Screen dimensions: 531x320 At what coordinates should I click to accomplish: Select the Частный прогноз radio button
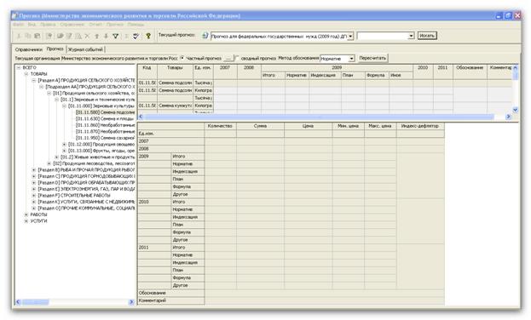point(182,58)
